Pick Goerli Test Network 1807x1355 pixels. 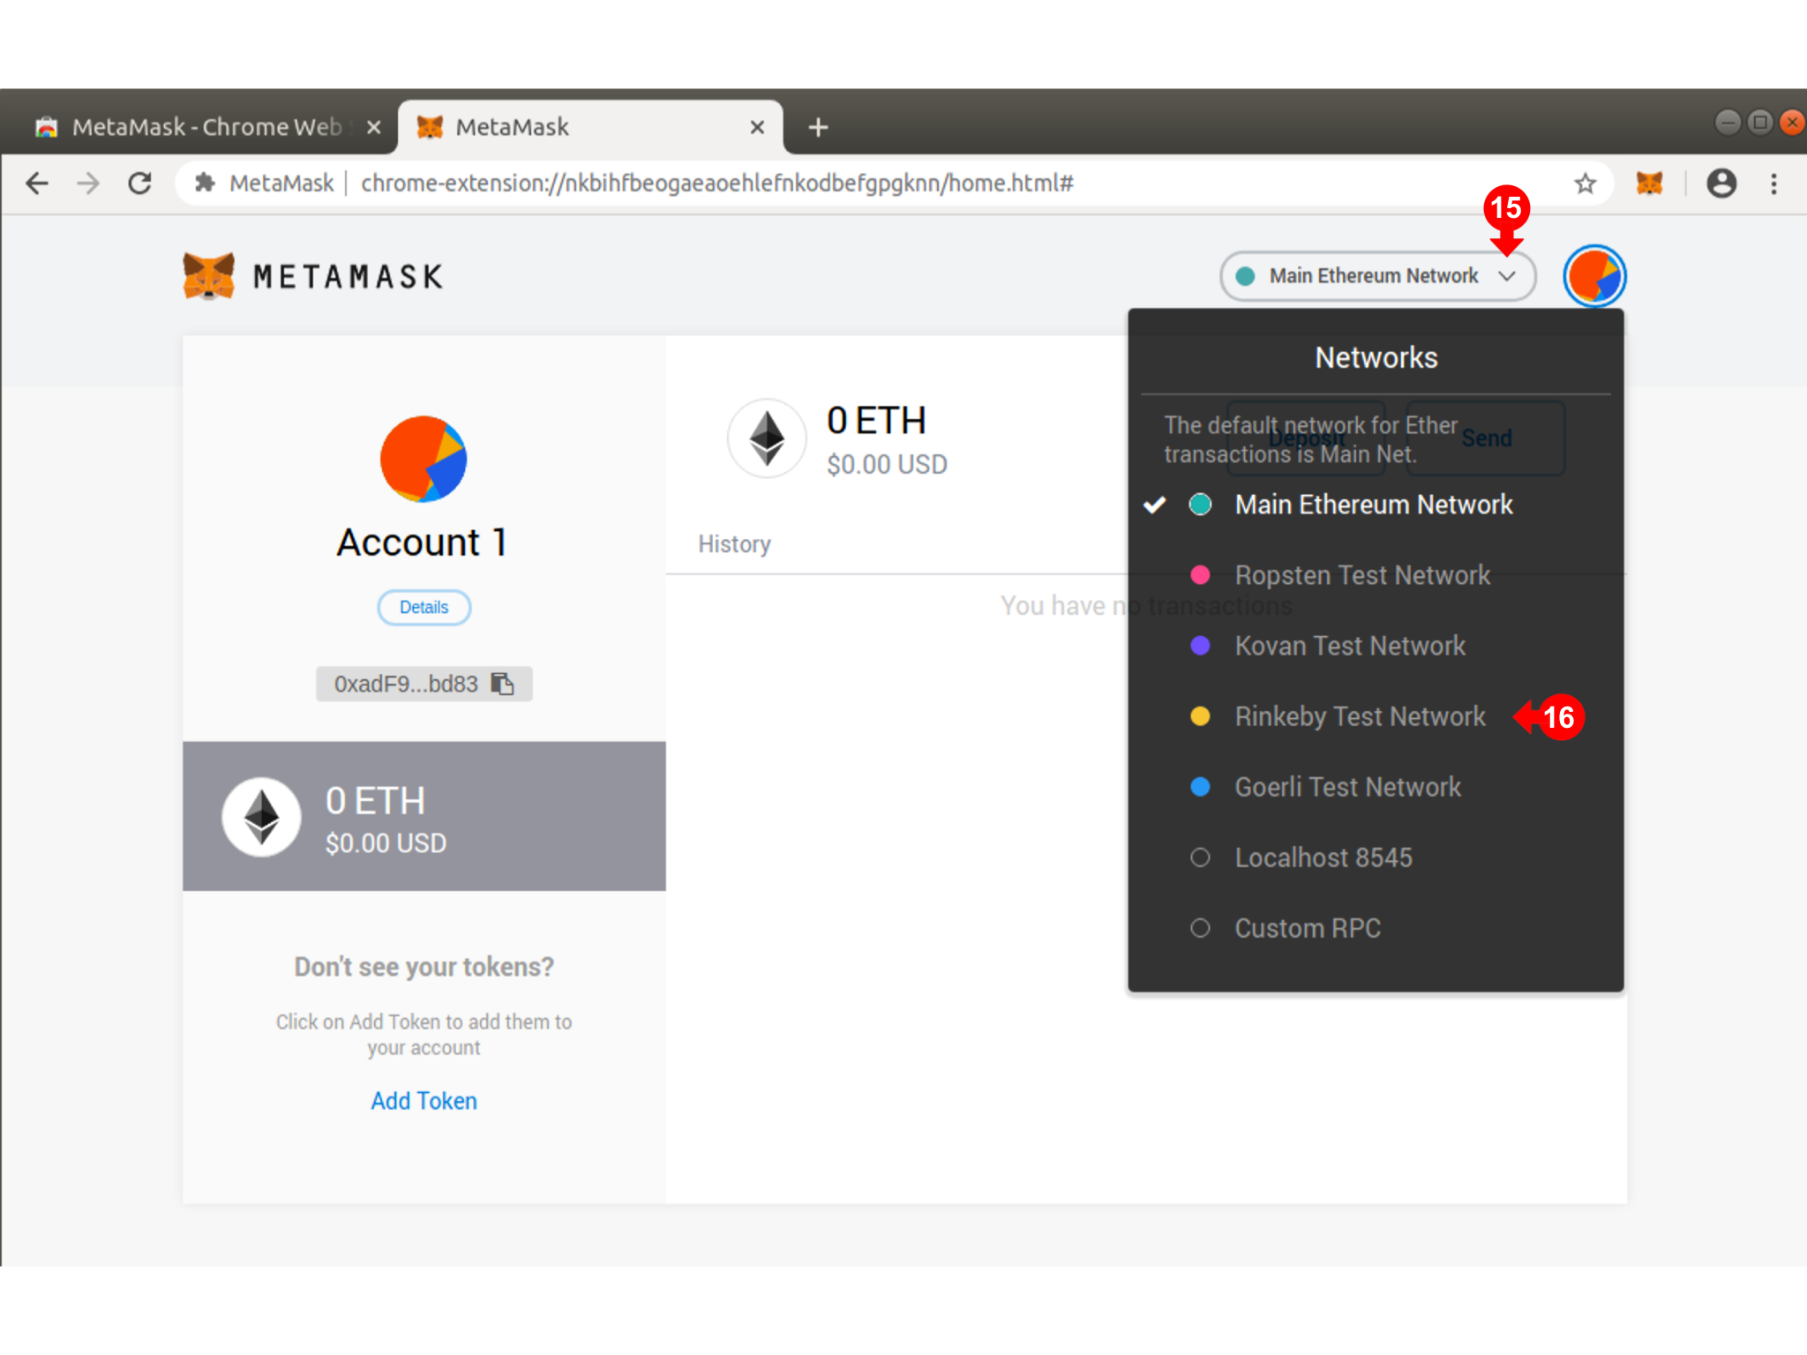(1376, 787)
